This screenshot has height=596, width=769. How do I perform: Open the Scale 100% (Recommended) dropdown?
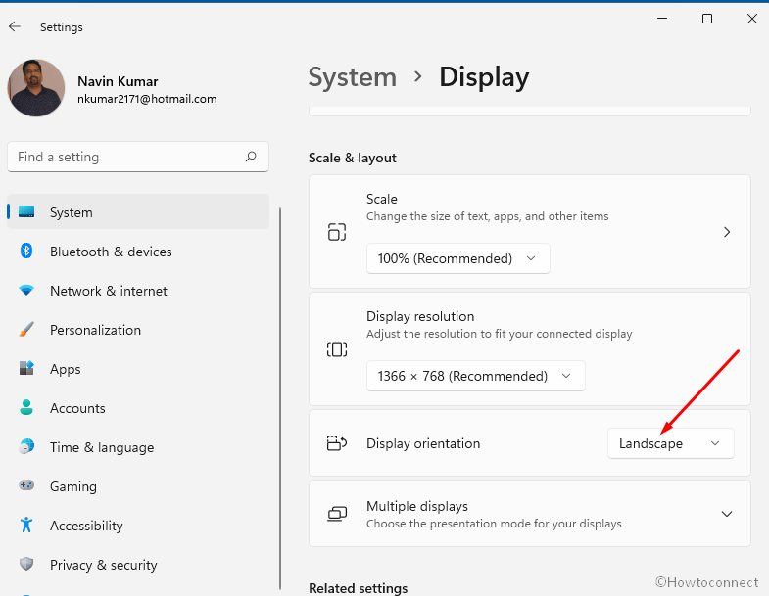tap(458, 258)
